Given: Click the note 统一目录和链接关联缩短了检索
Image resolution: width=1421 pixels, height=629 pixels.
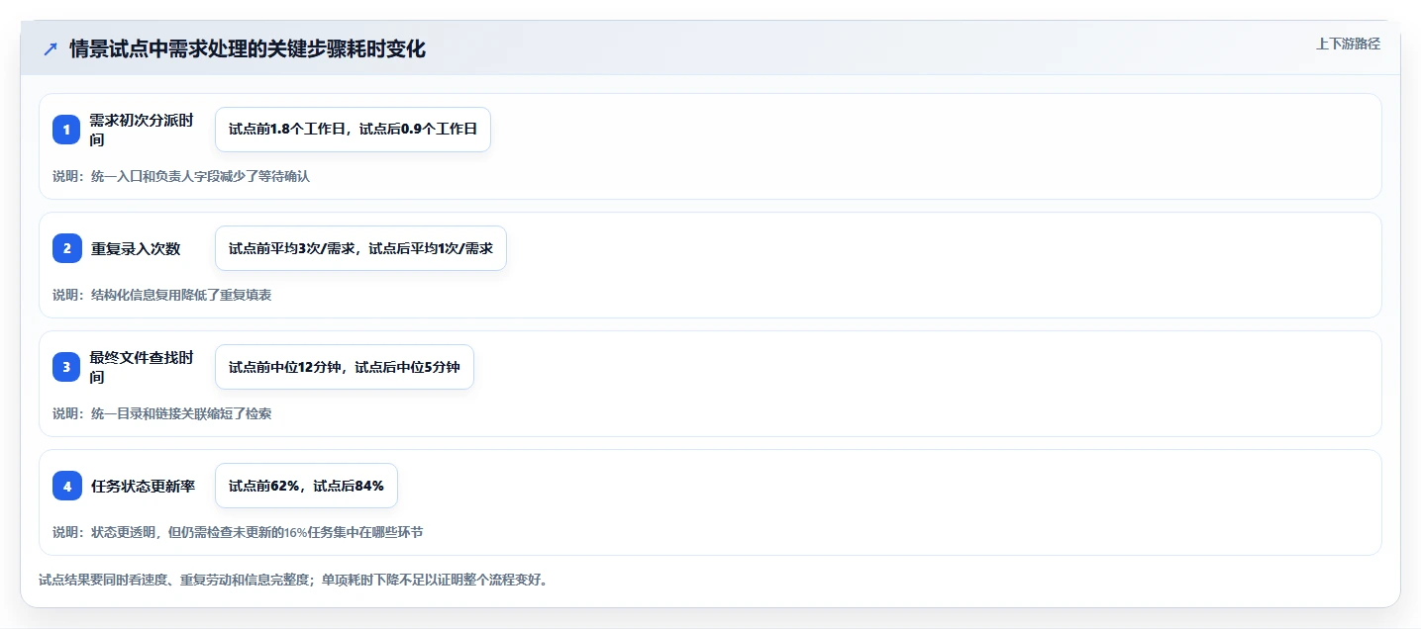Looking at the screenshot, I should point(161,413).
